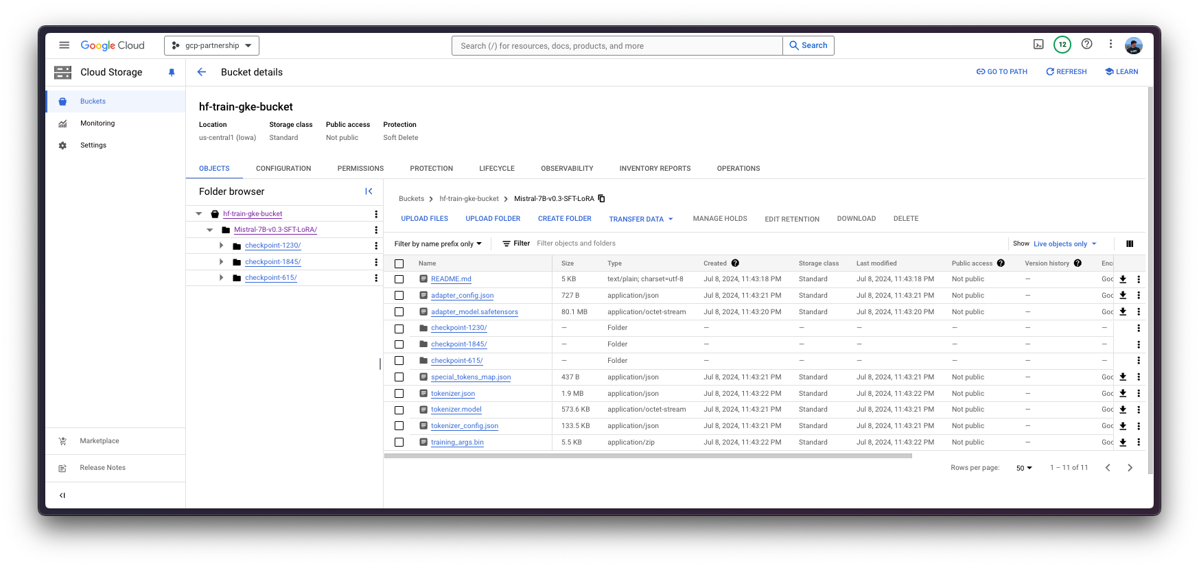Open the help question-mark icon
The width and height of the screenshot is (1199, 566).
(x=1087, y=44)
